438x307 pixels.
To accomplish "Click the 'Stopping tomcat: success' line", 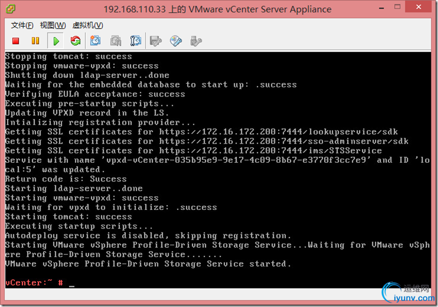I will click(x=68, y=56).
